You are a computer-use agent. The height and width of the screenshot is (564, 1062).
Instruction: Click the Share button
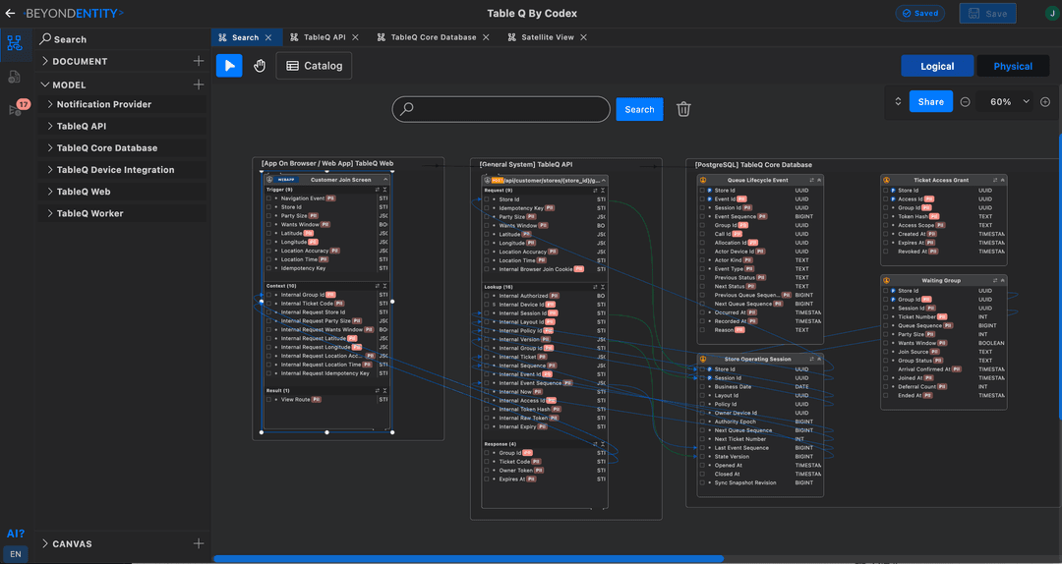tap(930, 101)
